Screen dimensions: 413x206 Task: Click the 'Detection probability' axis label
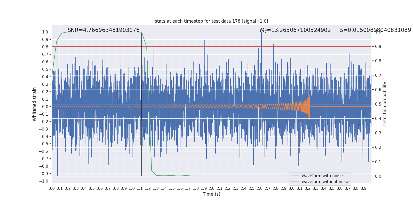point(385,104)
